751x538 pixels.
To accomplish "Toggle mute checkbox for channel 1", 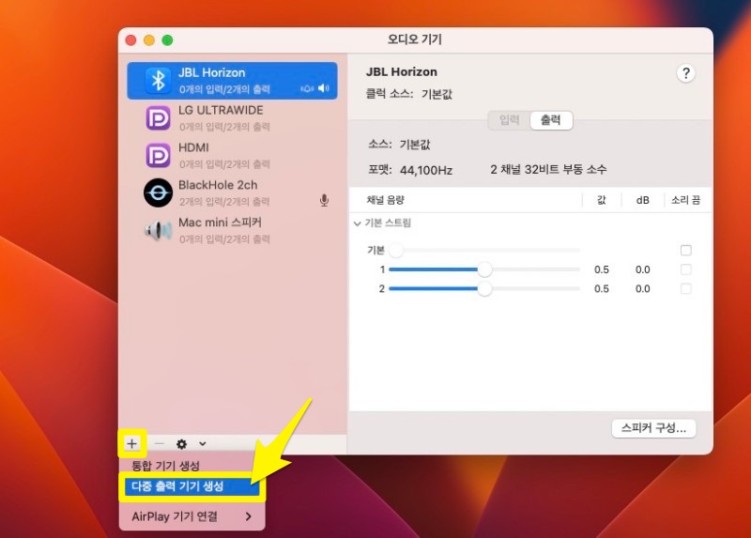I will 686,269.
